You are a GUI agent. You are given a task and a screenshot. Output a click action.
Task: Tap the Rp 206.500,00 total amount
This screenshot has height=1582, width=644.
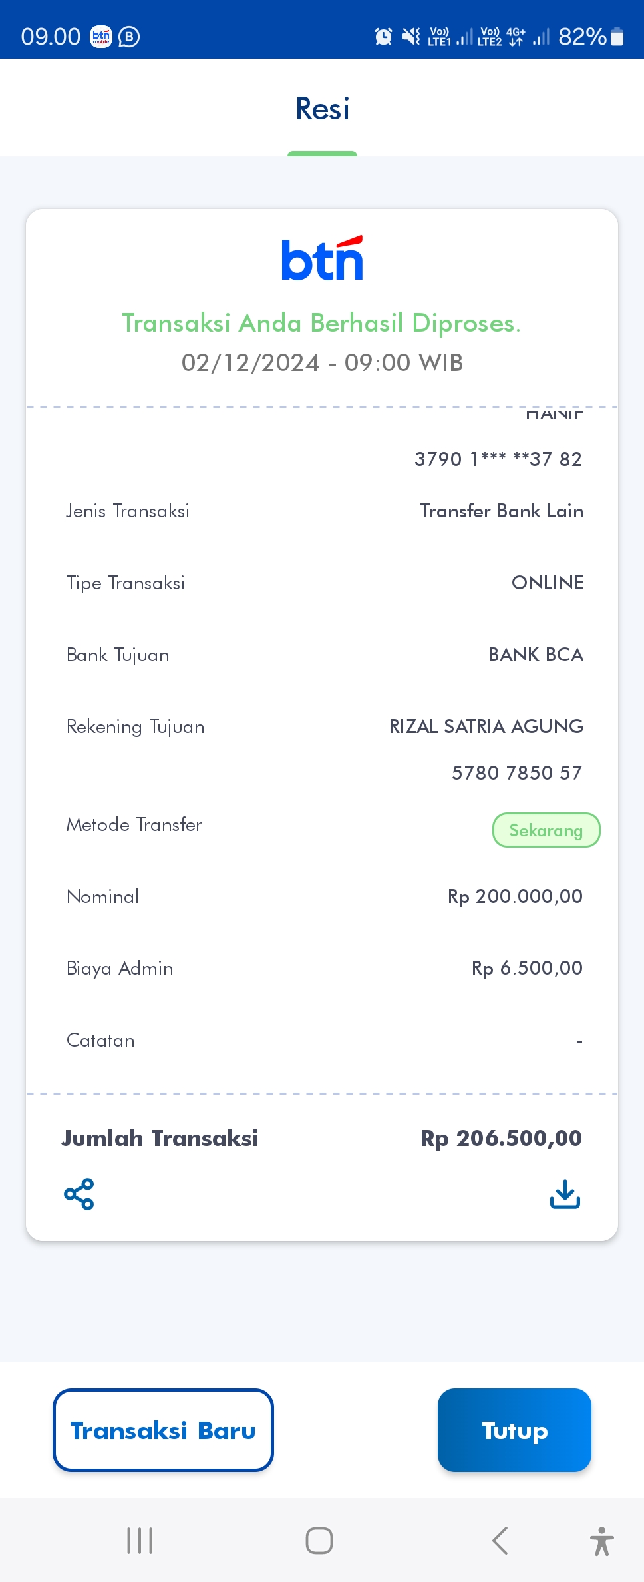(501, 1139)
